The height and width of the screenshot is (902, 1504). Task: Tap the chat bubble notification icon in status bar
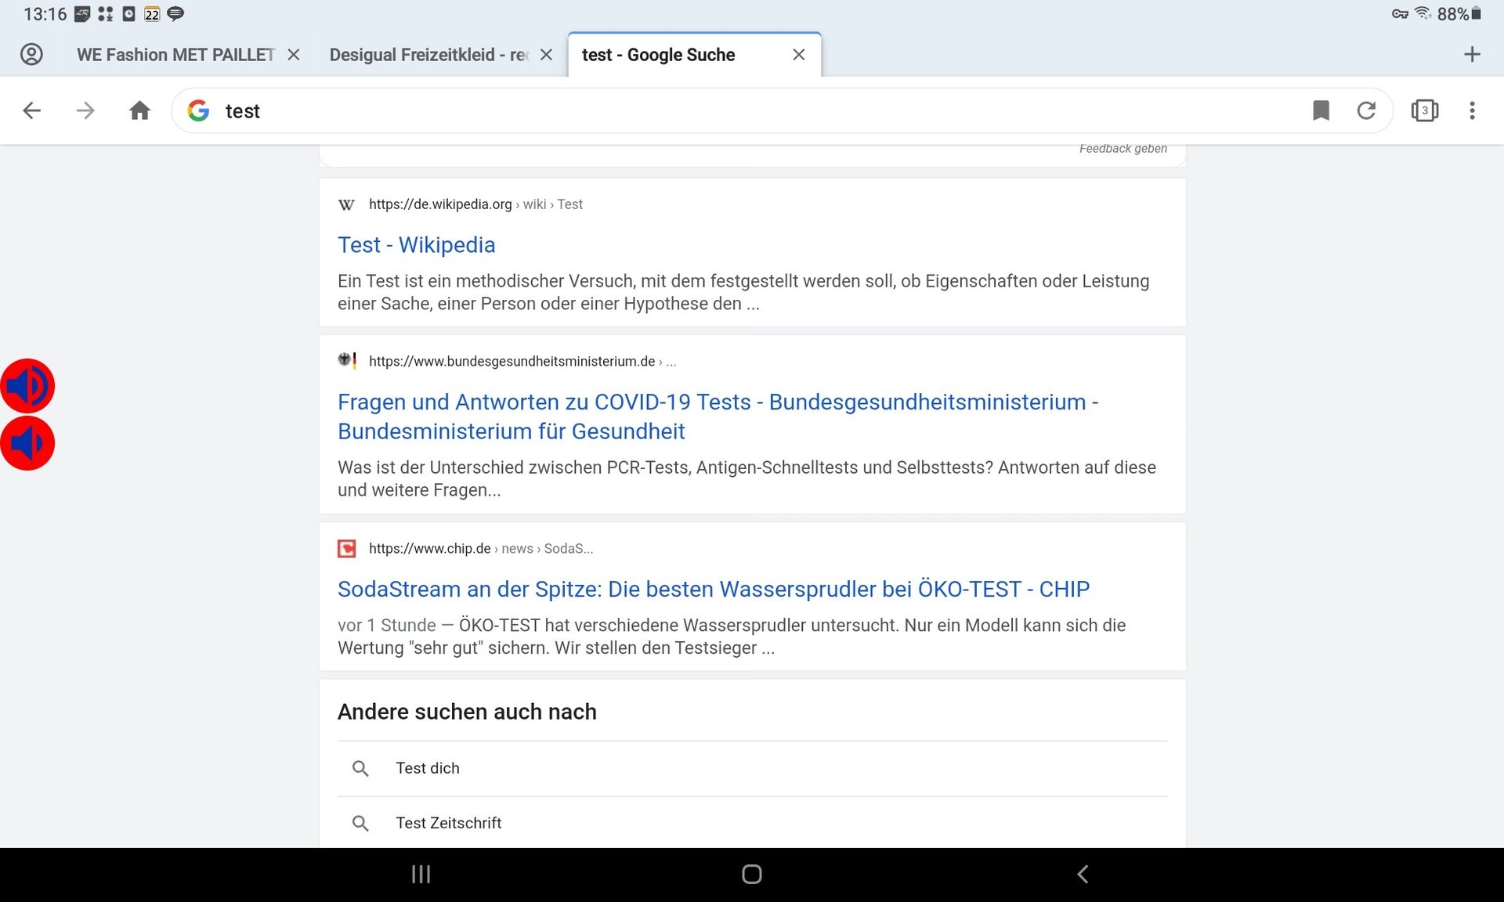[x=175, y=13]
